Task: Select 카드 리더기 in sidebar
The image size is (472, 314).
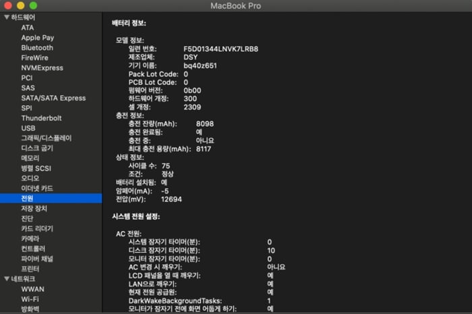Action: coord(37,228)
